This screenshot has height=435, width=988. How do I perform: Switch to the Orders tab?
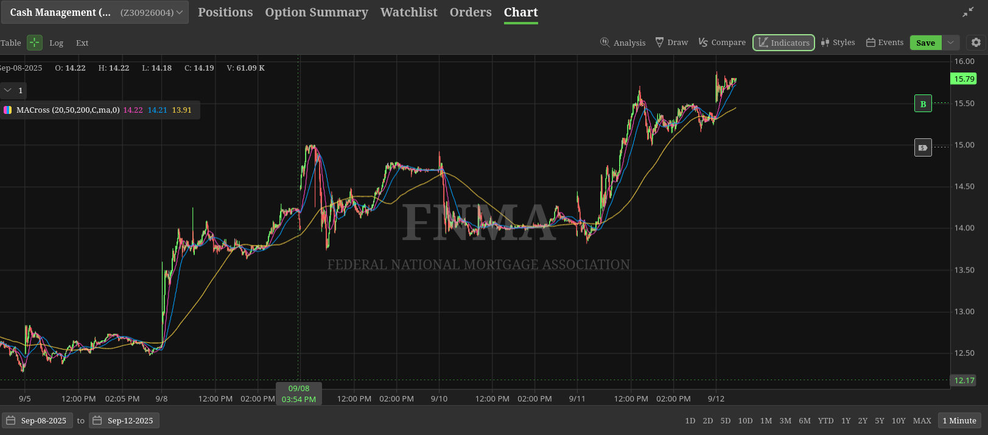coord(471,12)
